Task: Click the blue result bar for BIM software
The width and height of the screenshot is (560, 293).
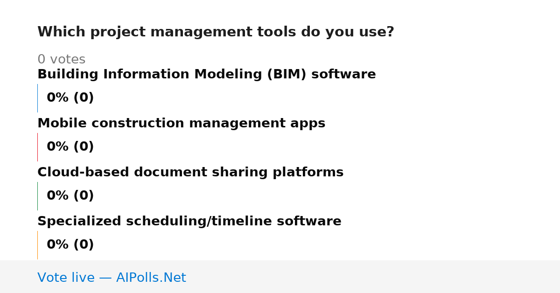Action: [37, 98]
